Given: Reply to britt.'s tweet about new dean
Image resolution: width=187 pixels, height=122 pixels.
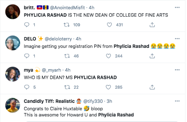Looking at the screenshot, I should click(x=27, y=25).
